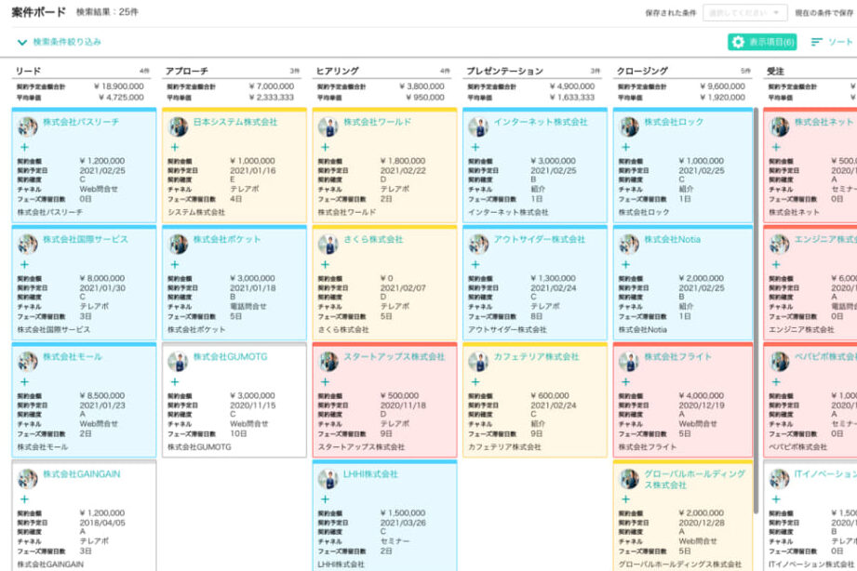This screenshot has height=571, width=857.
Task: Click the plus icon on カフェテリア株式会社 card
Action: [475, 381]
